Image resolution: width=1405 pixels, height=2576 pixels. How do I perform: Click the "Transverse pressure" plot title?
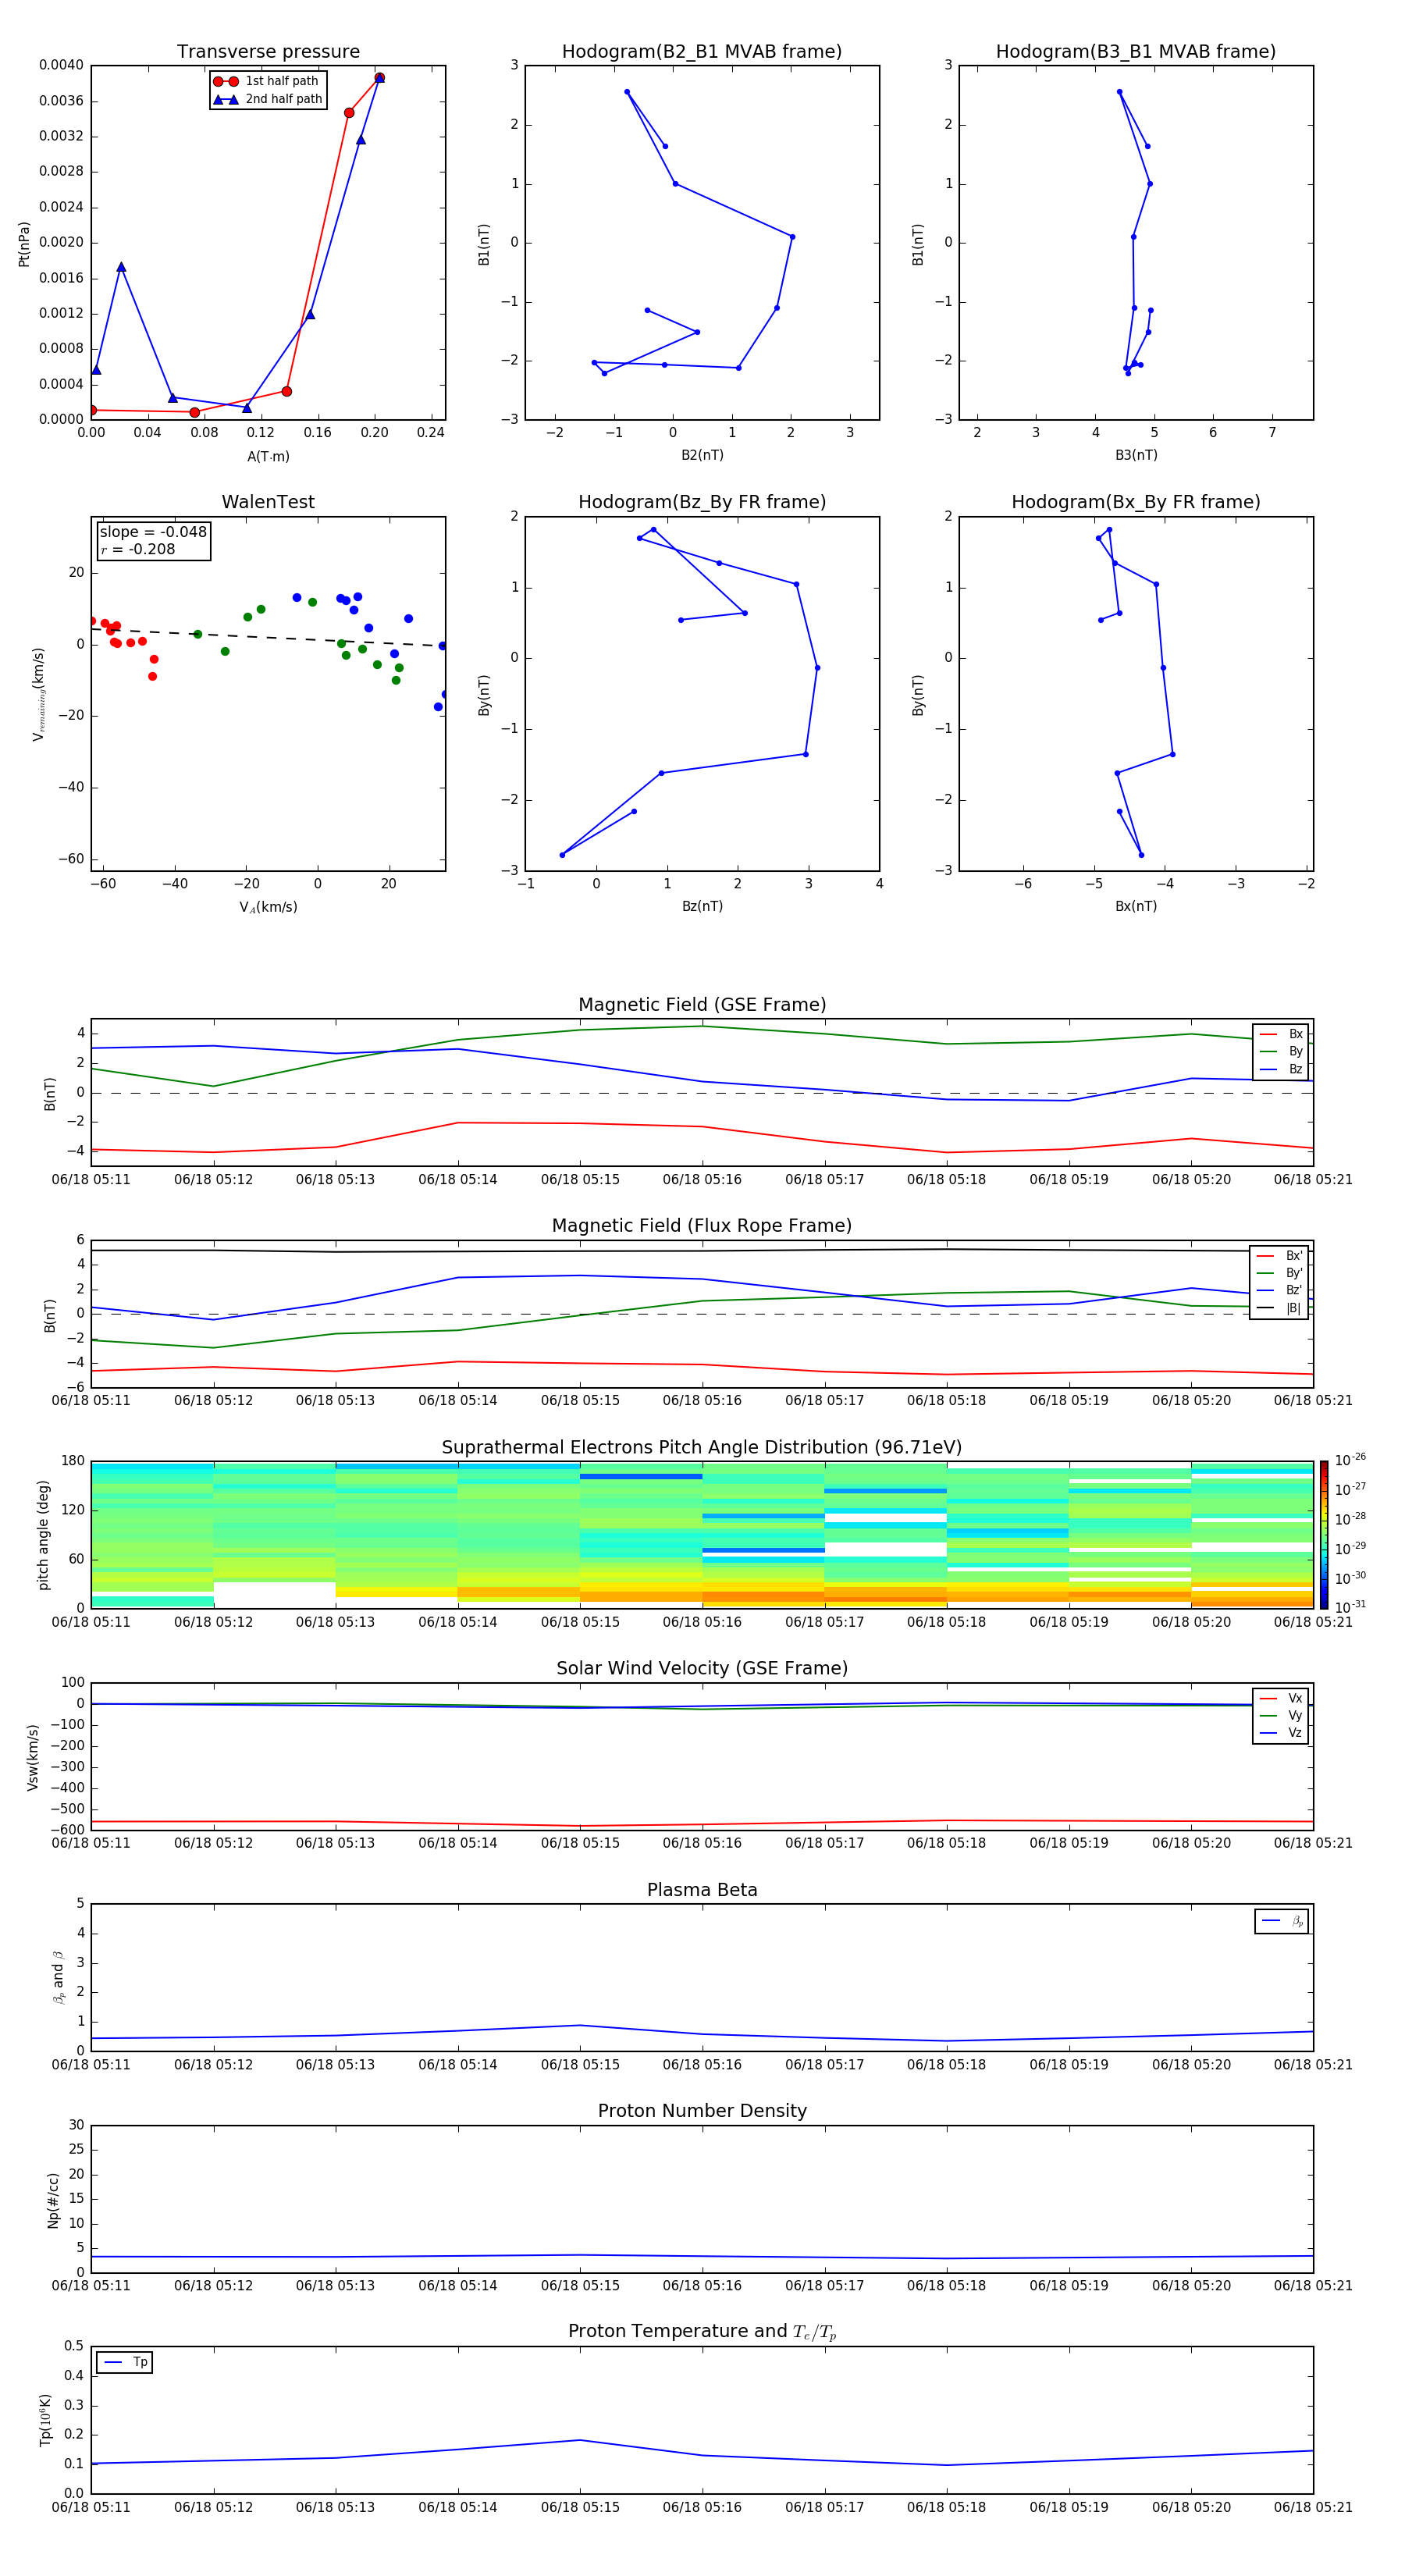tap(268, 52)
